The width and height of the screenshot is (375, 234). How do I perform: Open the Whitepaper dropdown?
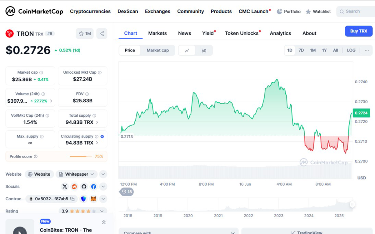(x=77, y=174)
